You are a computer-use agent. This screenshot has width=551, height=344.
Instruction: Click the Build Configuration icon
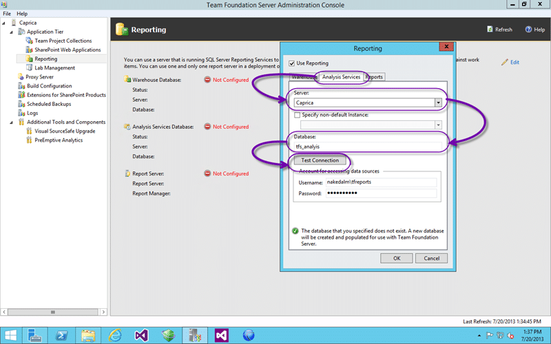[21, 85]
